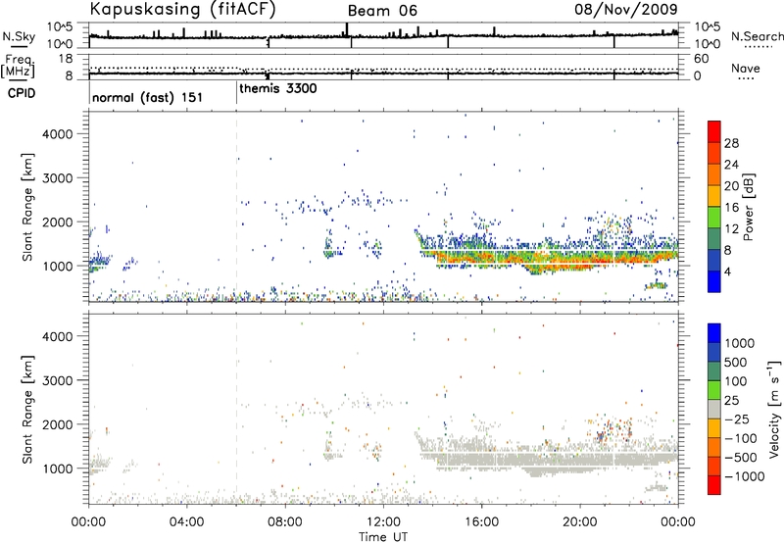Viewport: 784px width, 543px height.
Task: Click the Velocity [m s⁻¹] colorbar title
Action: point(774,409)
